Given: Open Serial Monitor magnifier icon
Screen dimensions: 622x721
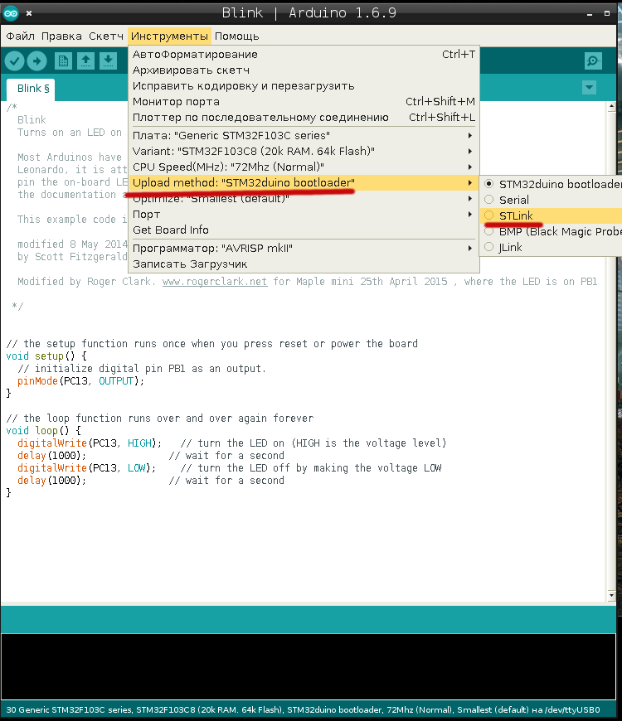Looking at the screenshot, I should (593, 60).
